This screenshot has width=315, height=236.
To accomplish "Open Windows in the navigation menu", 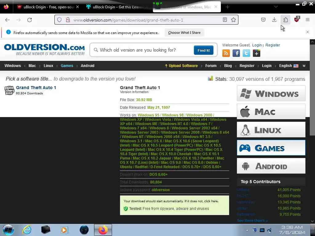I will (x=13, y=66).
